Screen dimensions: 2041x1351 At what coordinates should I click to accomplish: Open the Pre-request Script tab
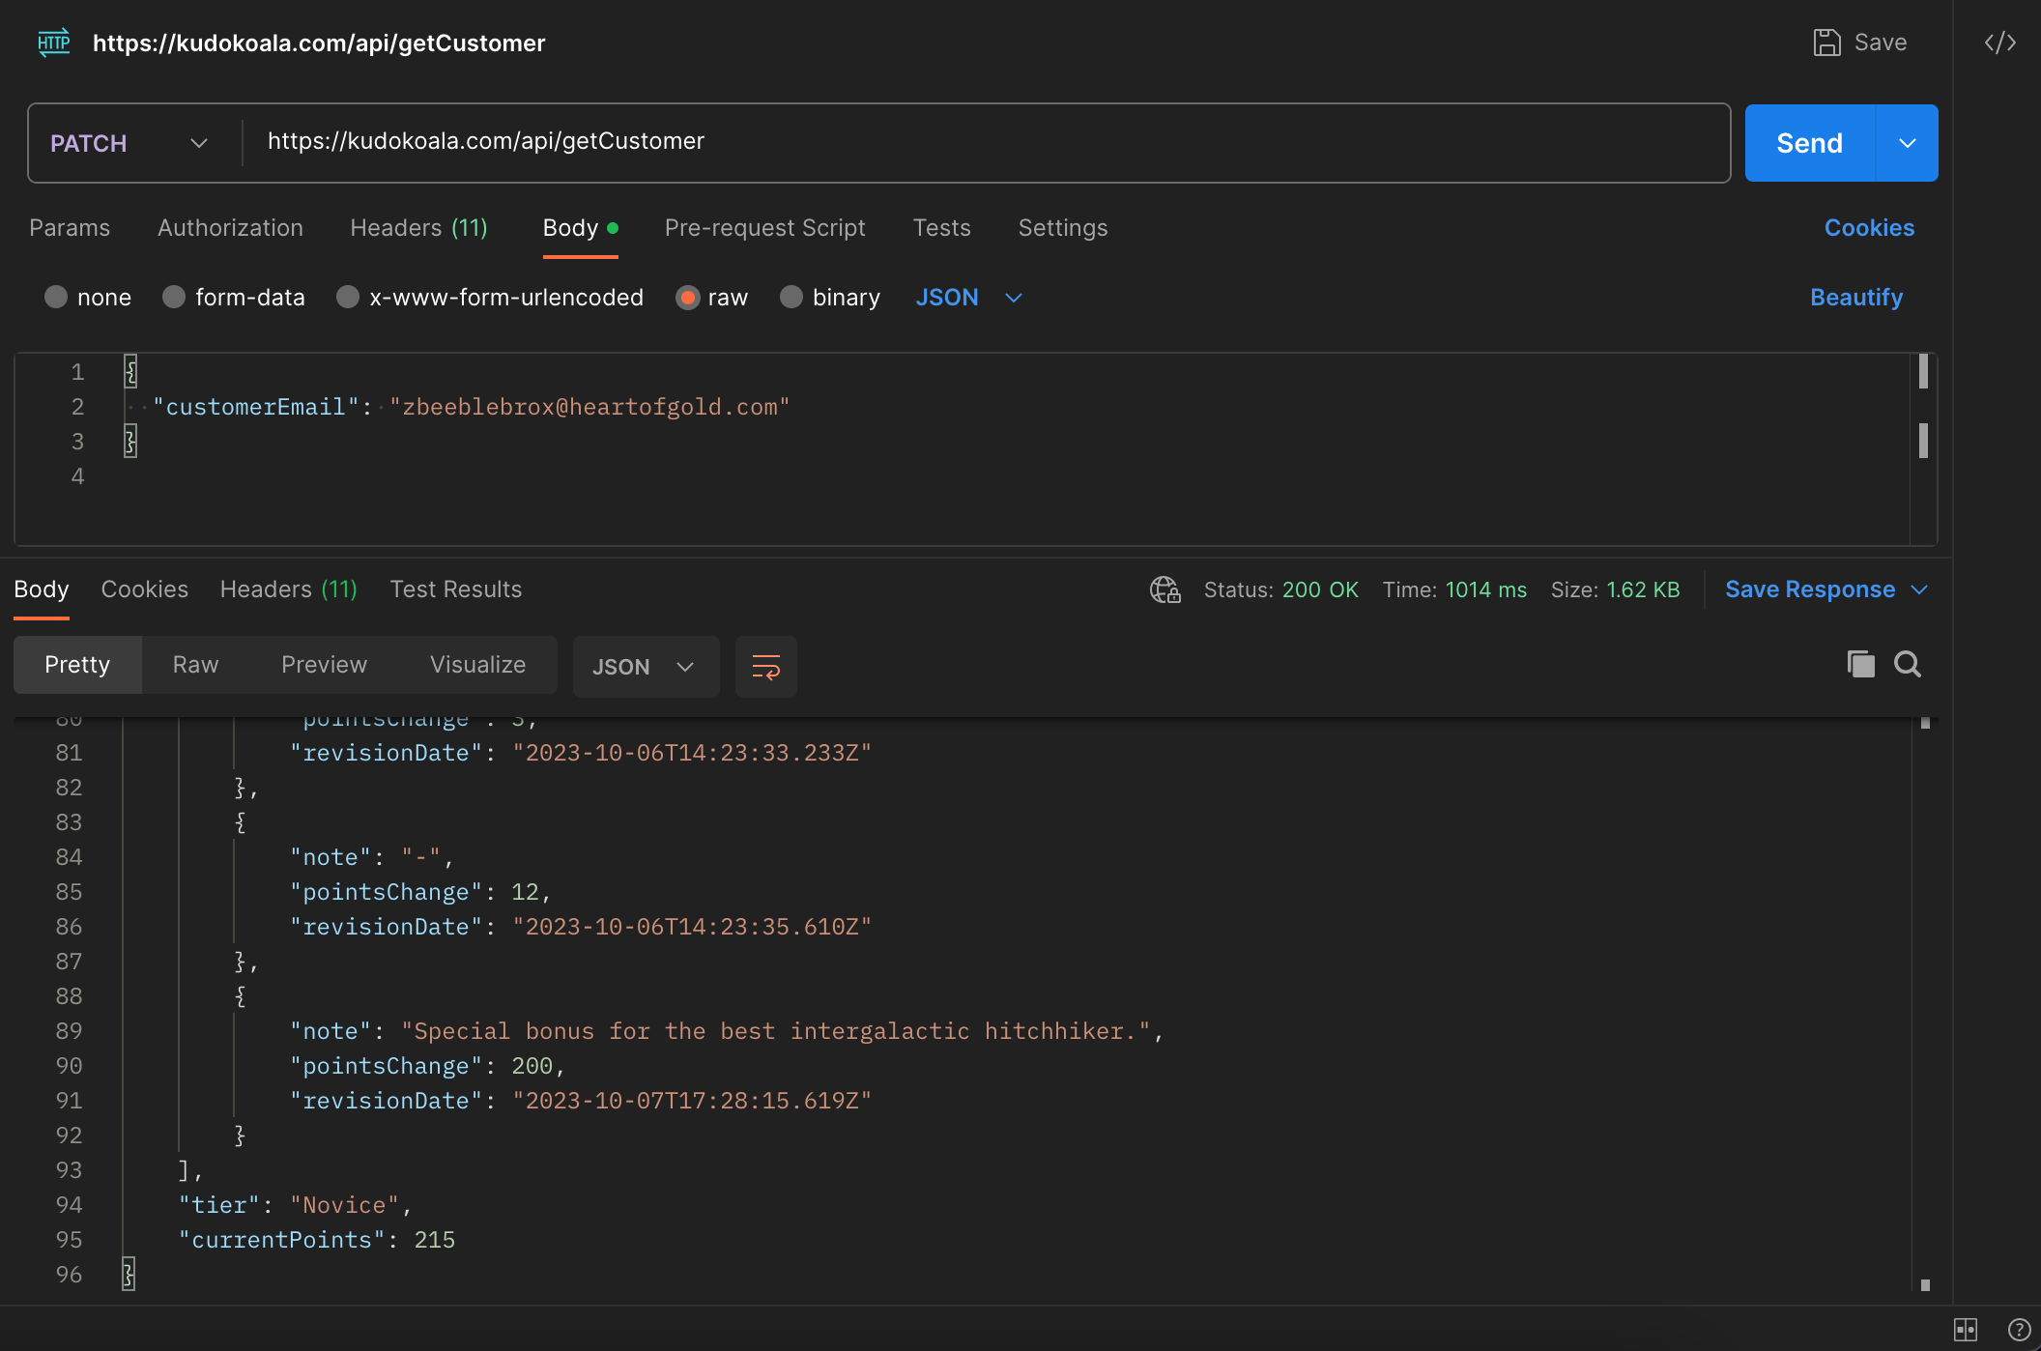point(764,228)
